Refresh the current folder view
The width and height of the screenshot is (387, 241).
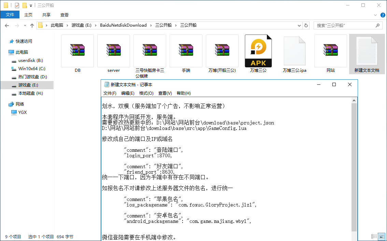(x=306, y=25)
